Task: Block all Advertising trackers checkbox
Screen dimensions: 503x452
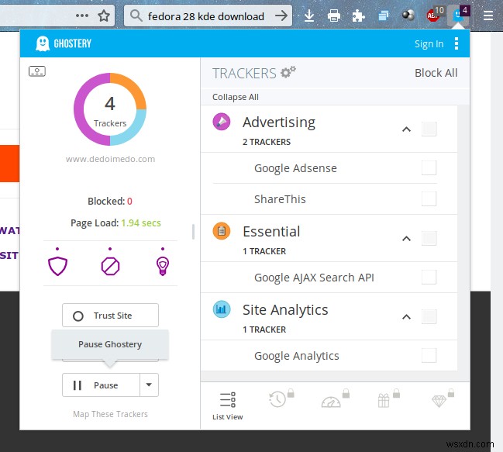Action: [x=429, y=129]
